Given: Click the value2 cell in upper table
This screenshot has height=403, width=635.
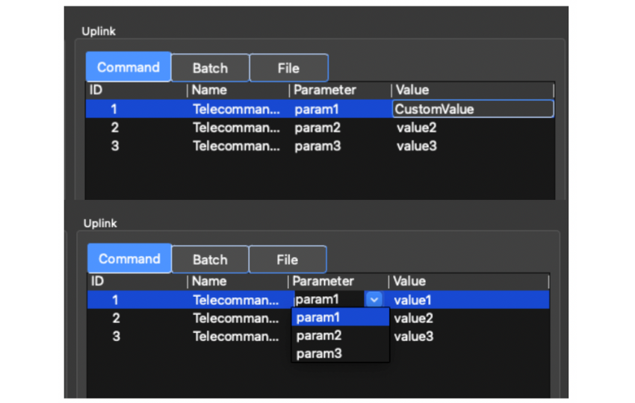Looking at the screenshot, I should click(x=417, y=128).
